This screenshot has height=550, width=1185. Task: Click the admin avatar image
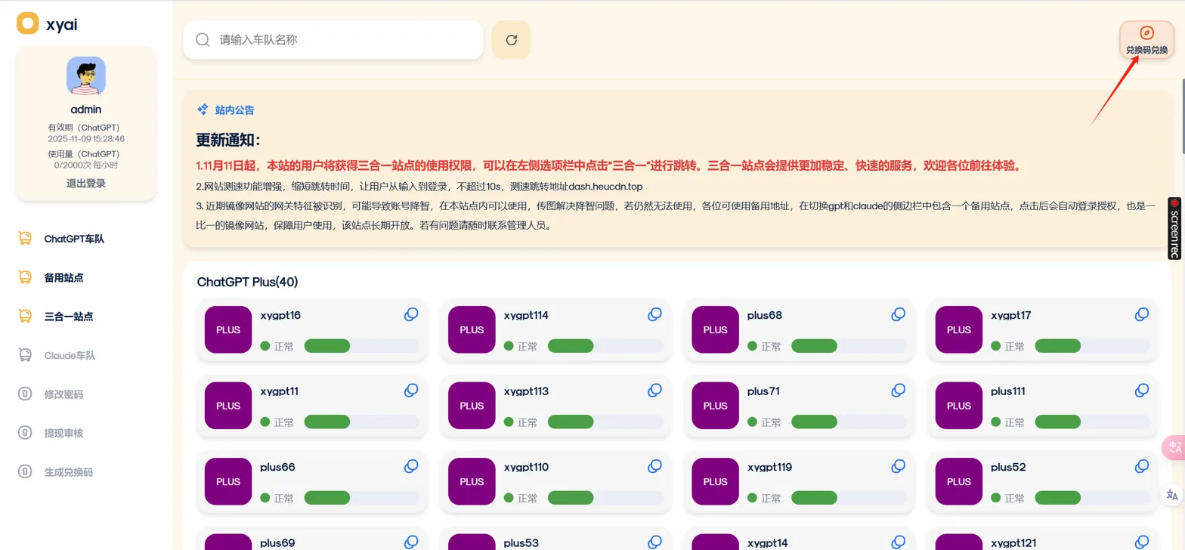pyautogui.click(x=86, y=76)
